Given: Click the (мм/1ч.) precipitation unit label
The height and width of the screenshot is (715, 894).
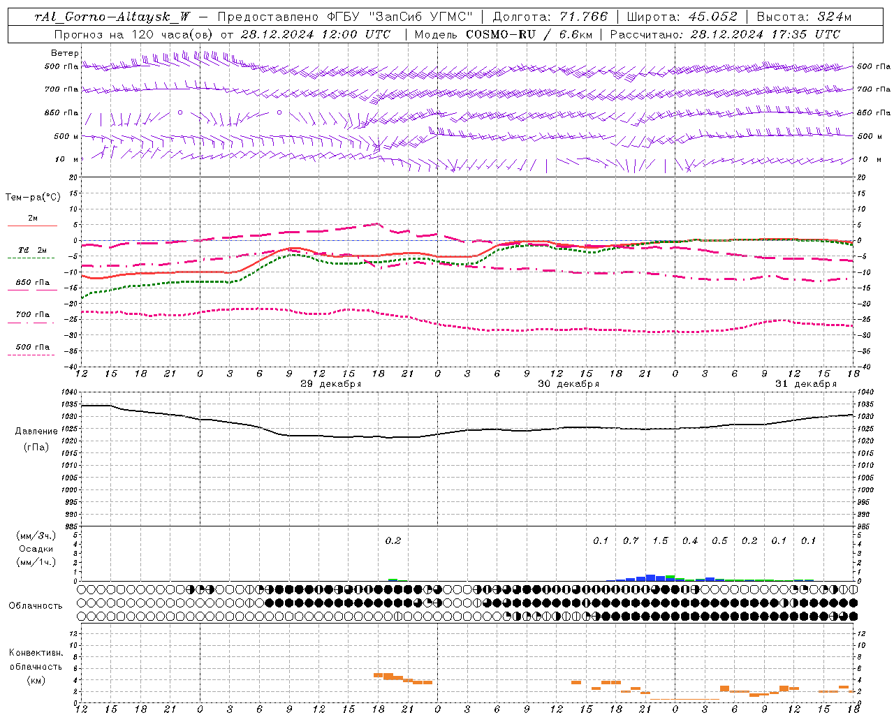Looking at the screenshot, I should (36, 562).
